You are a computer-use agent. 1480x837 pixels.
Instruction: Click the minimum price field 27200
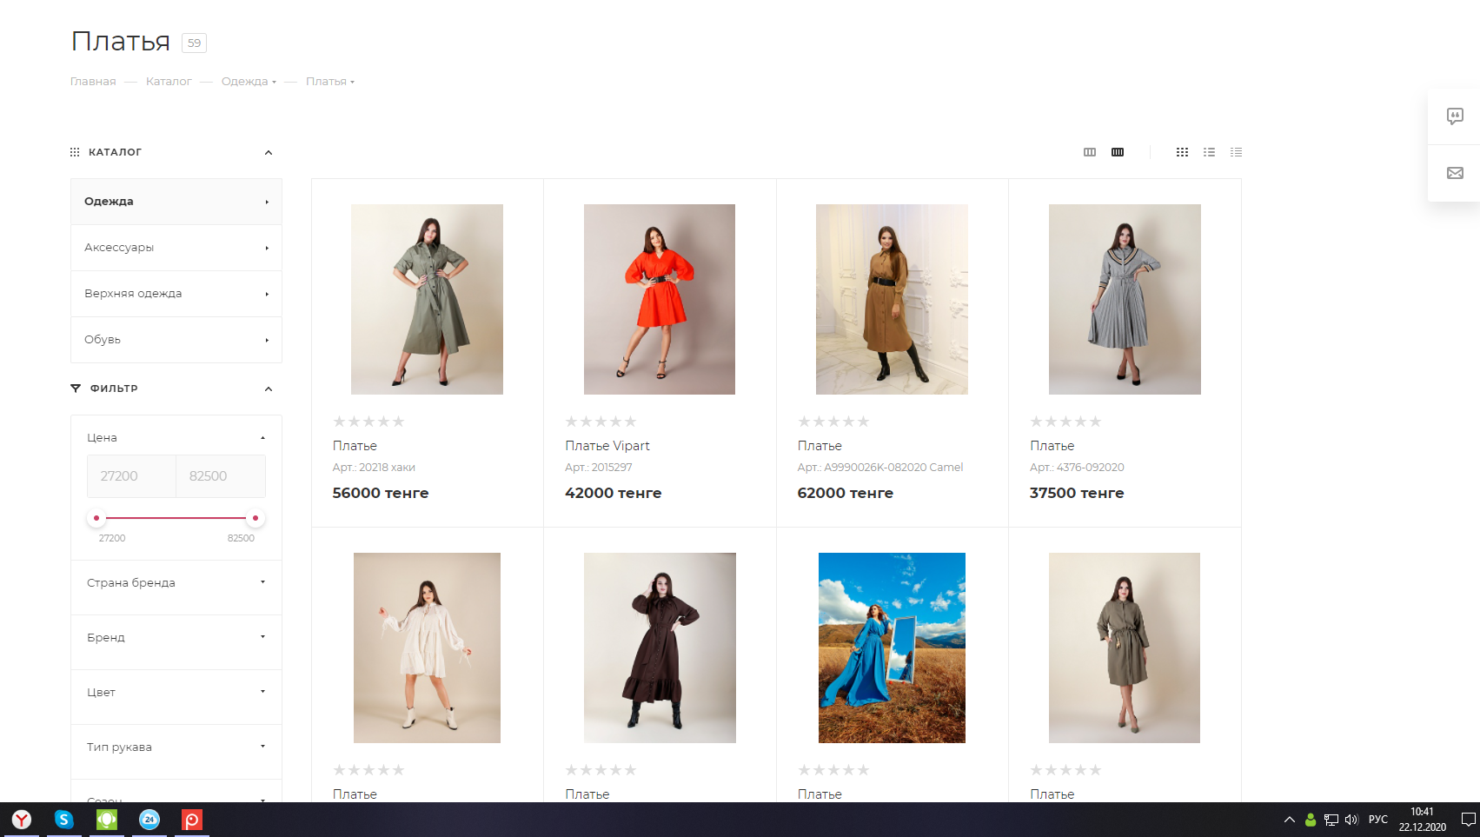coord(131,476)
